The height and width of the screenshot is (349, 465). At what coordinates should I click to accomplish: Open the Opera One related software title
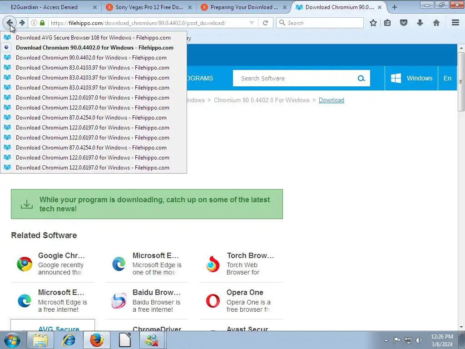245,292
